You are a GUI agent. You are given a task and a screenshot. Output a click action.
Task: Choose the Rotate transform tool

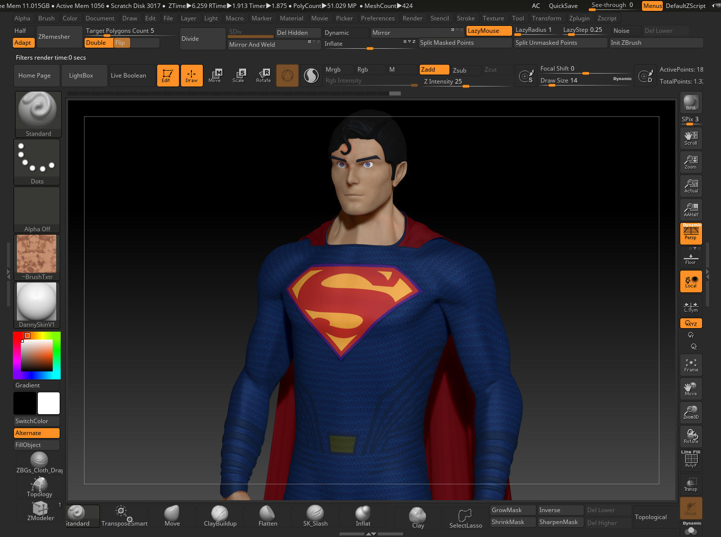click(264, 76)
